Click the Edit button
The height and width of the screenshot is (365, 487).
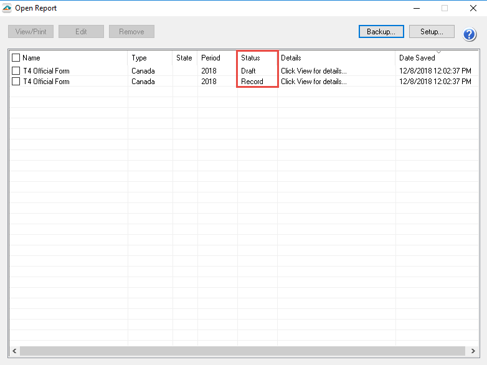coord(81,32)
